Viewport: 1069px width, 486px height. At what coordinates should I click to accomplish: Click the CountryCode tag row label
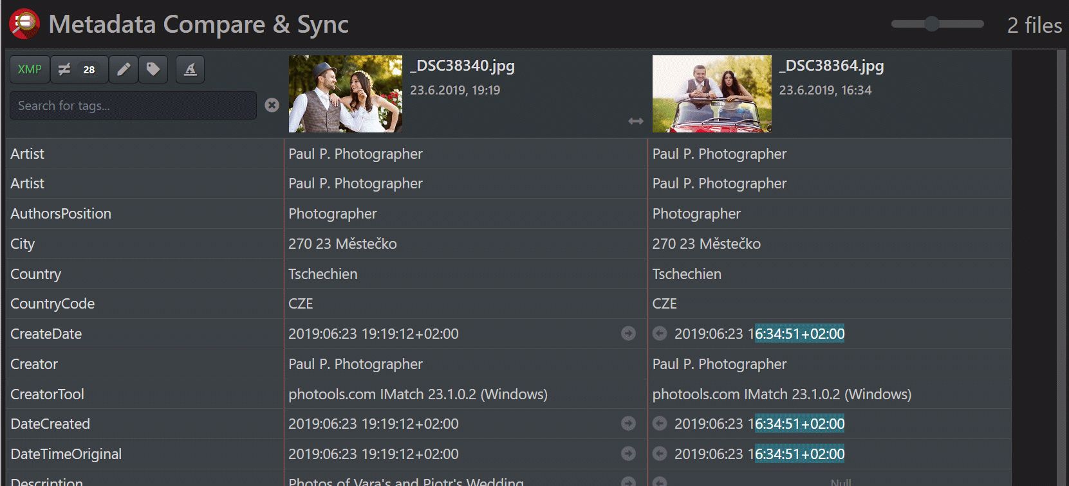53,303
